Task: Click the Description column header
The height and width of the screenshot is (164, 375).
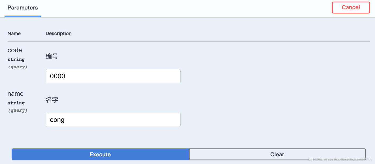Action: coord(58,33)
